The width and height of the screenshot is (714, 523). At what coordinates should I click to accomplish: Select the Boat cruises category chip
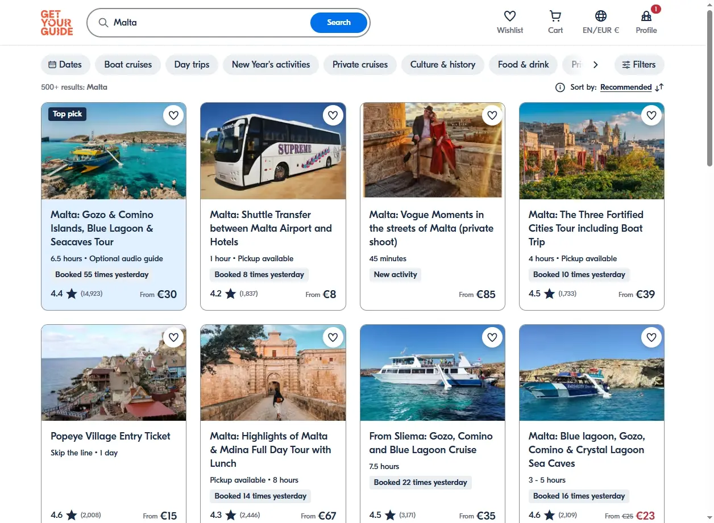pyautogui.click(x=128, y=65)
